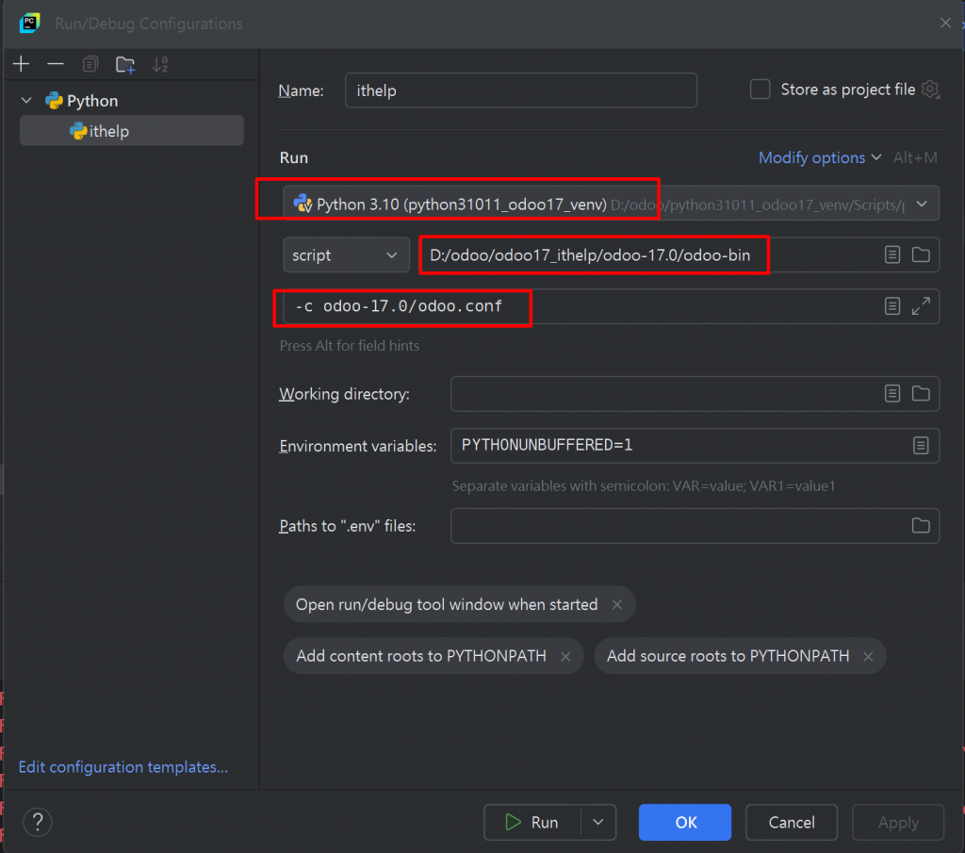Cancel the Run/Debug Configurations dialog
The image size is (965, 853).
click(x=792, y=822)
